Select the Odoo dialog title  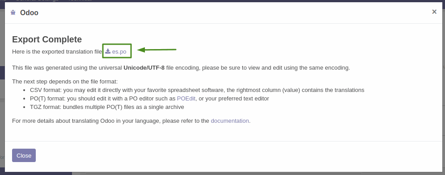click(x=29, y=12)
